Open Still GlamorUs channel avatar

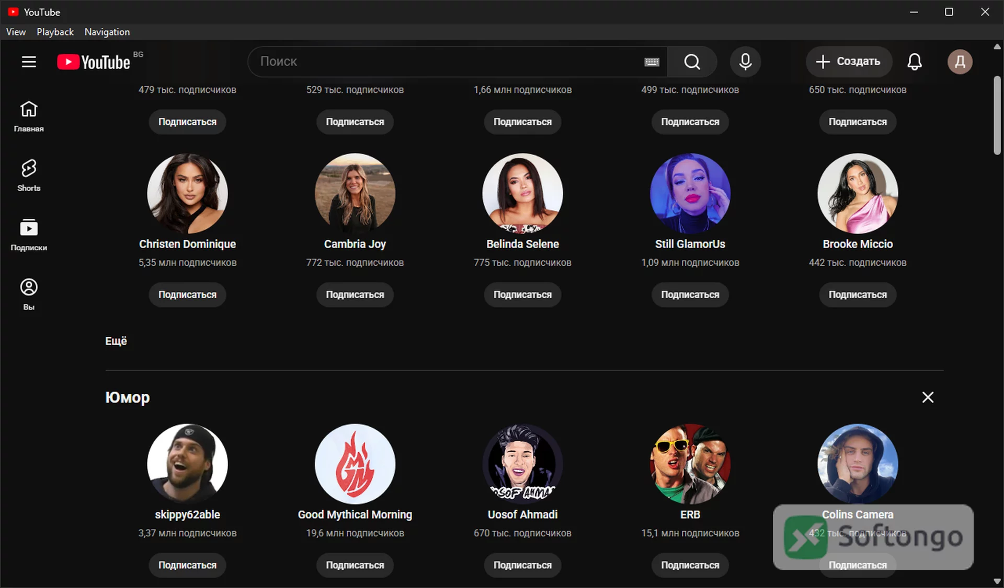(x=690, y=193)
